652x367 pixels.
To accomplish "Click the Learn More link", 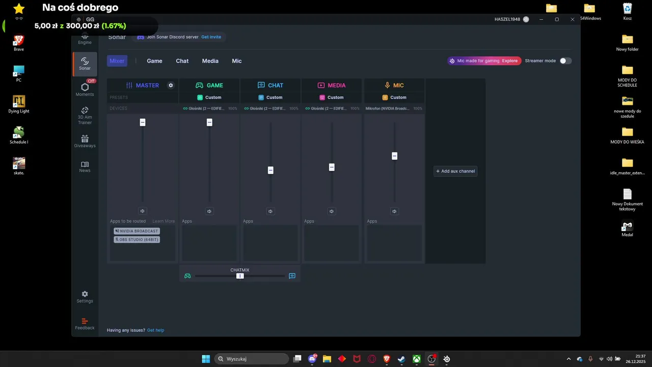I will click(164, 221).
